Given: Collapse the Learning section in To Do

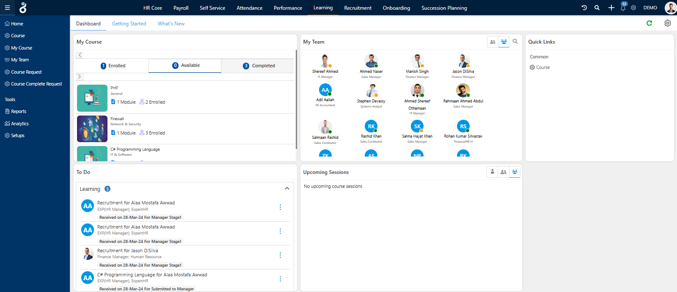Looking at the screenshot, I should [287, 189].
